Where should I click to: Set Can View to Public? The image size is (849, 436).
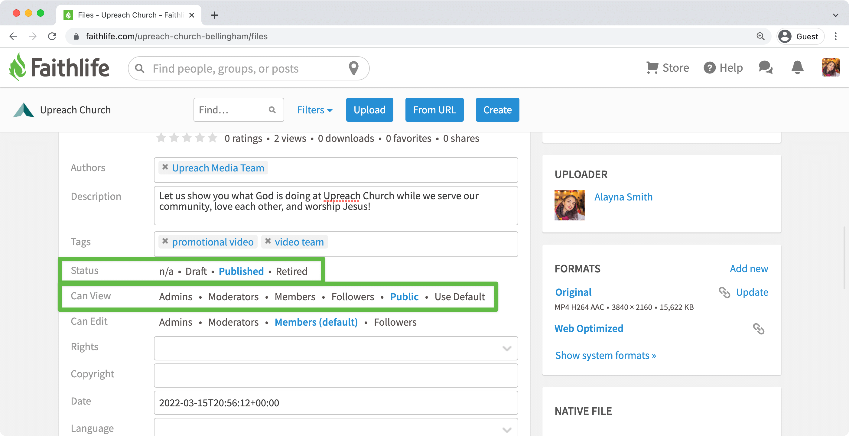(x=404, y=297)
